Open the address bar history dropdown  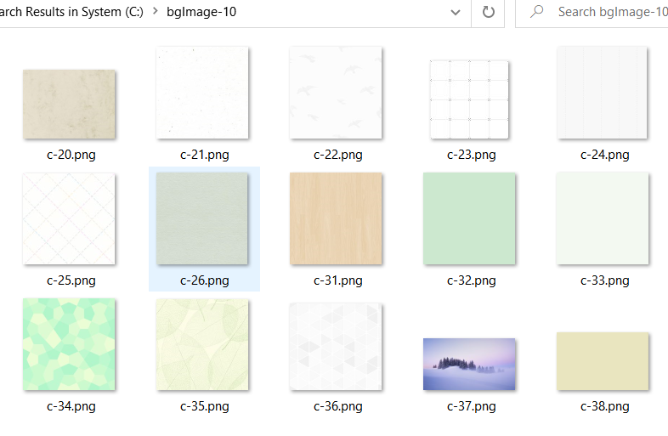[456, 13]
